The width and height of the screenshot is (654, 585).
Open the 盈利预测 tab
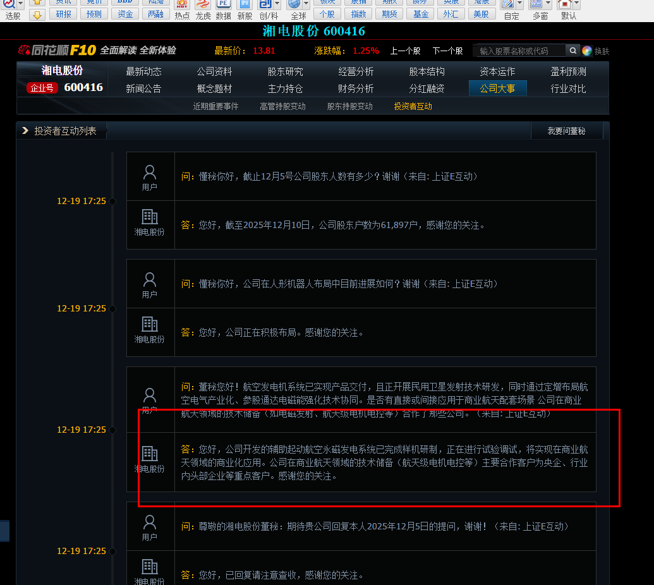568,72
